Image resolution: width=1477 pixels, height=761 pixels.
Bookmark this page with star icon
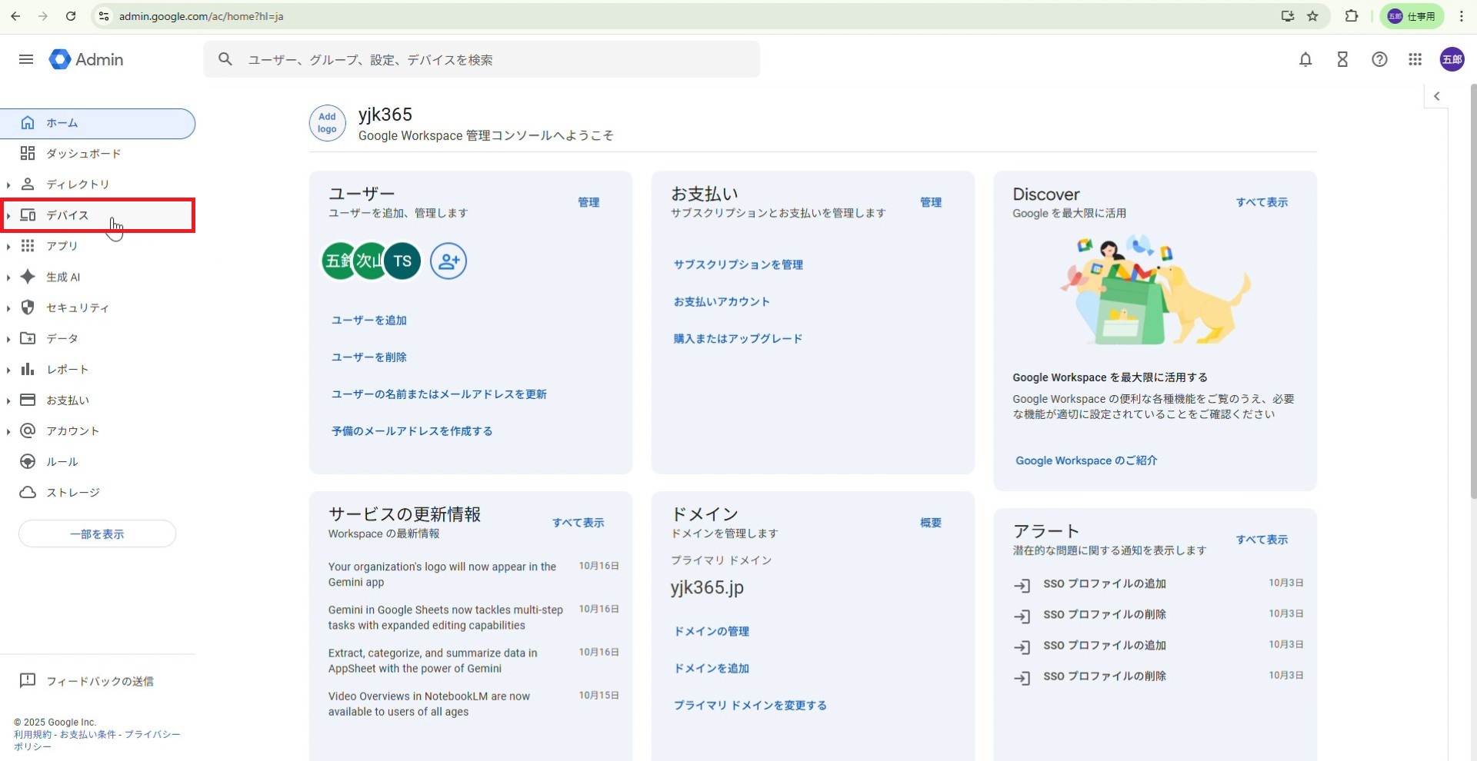[1312, 16]
